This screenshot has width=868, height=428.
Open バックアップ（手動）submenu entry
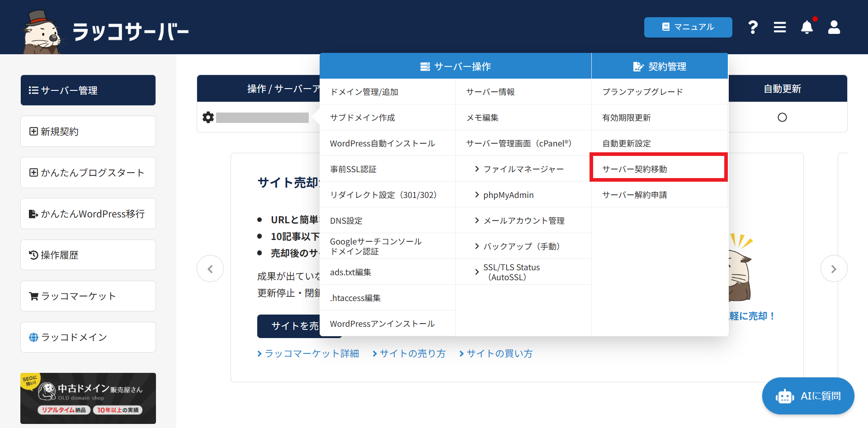[524, 246]
